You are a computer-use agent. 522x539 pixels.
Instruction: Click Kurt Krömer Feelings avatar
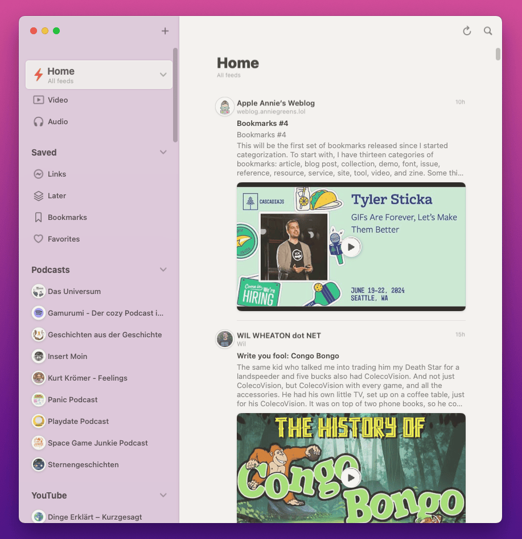(x=39, y=378)
